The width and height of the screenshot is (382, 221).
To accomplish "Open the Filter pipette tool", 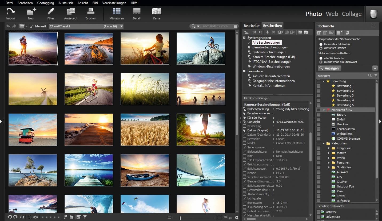I will pos(51,11).
